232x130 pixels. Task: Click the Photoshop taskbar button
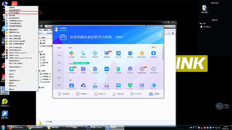pyautogui.click(x=95, y=127)
